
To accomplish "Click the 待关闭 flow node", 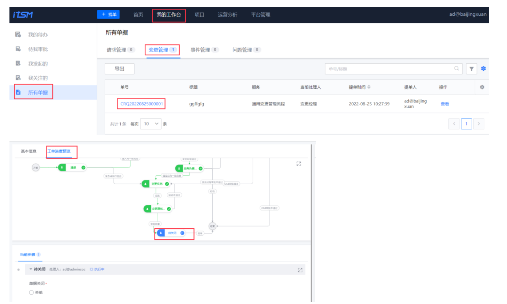I will (x=171, y=233).
